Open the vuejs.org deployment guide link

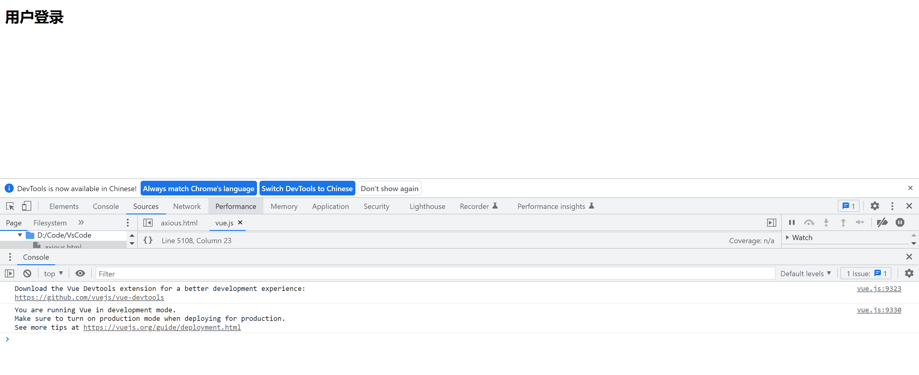(x=162, y=327)
